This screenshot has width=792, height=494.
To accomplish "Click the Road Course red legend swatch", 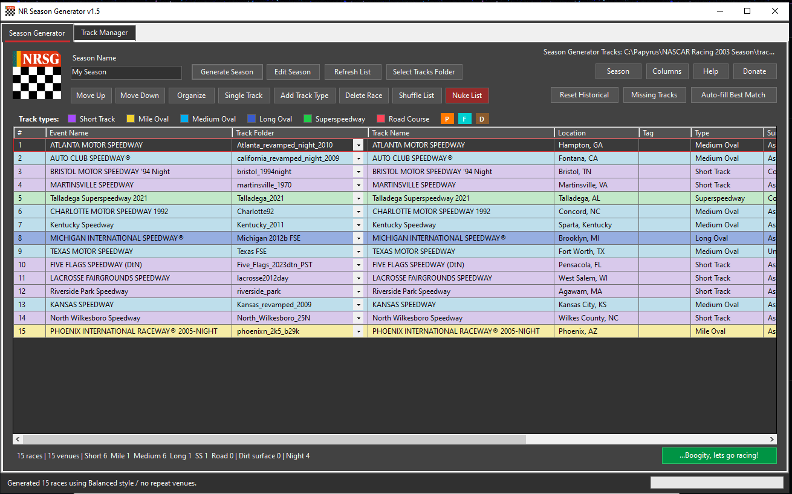I will tap(381, 119).
